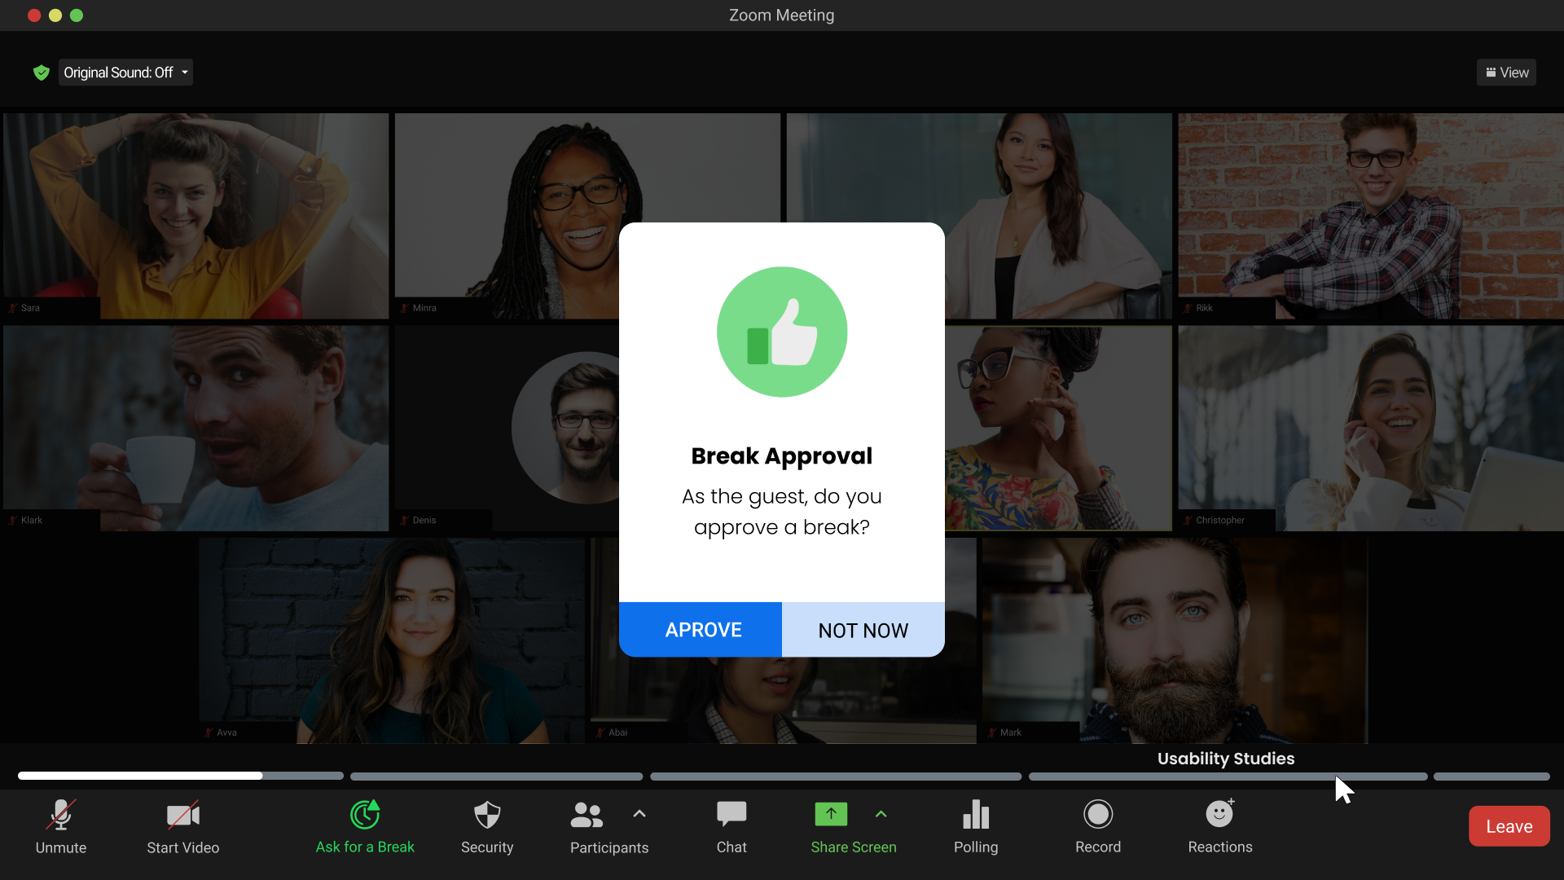1564x880 pixels.
Task: Click the Usability Studies timeline segment
Action: (1227, 777)
